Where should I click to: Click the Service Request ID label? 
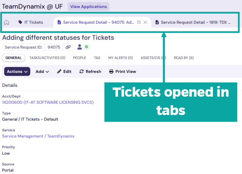[24, 47]
